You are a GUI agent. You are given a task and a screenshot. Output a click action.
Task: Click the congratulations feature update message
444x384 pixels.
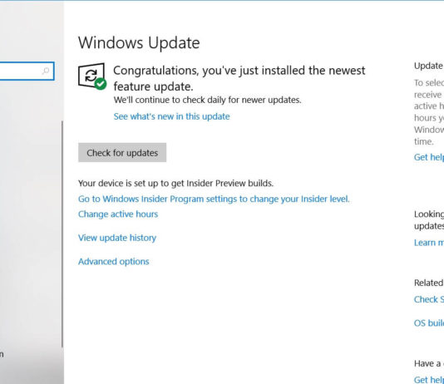coord(239,78)
